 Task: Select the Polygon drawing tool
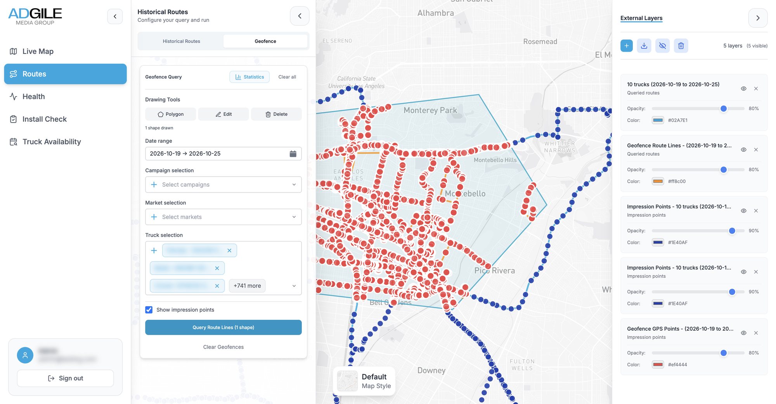171,114
